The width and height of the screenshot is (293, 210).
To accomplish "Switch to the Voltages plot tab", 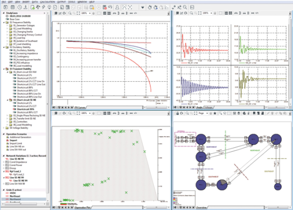I will [x=208, y=107].
